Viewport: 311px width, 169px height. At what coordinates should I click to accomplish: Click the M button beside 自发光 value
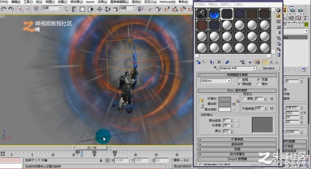(x=272, y=99)
